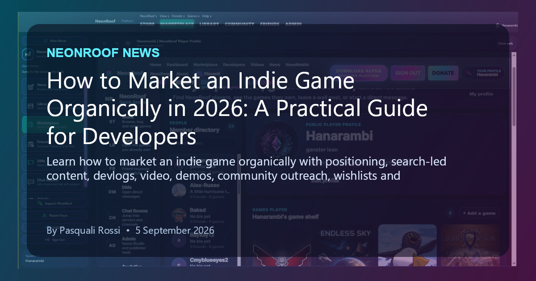Click the page reload icon

coord(128,43)
